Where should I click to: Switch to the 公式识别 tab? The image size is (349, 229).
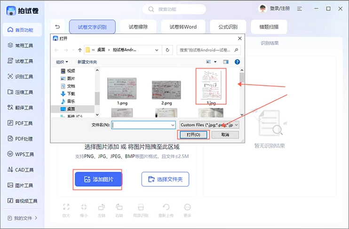pos(228,27)
